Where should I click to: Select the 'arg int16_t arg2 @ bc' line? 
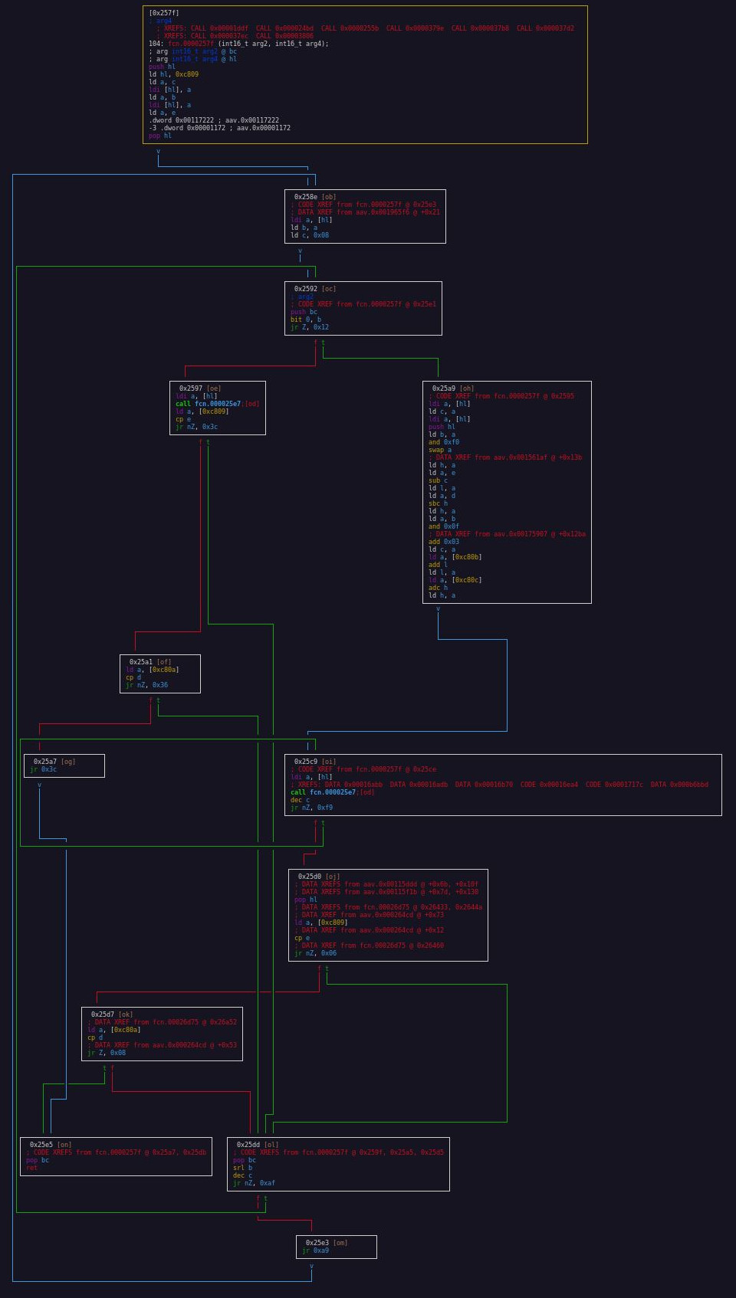[192, 51]
